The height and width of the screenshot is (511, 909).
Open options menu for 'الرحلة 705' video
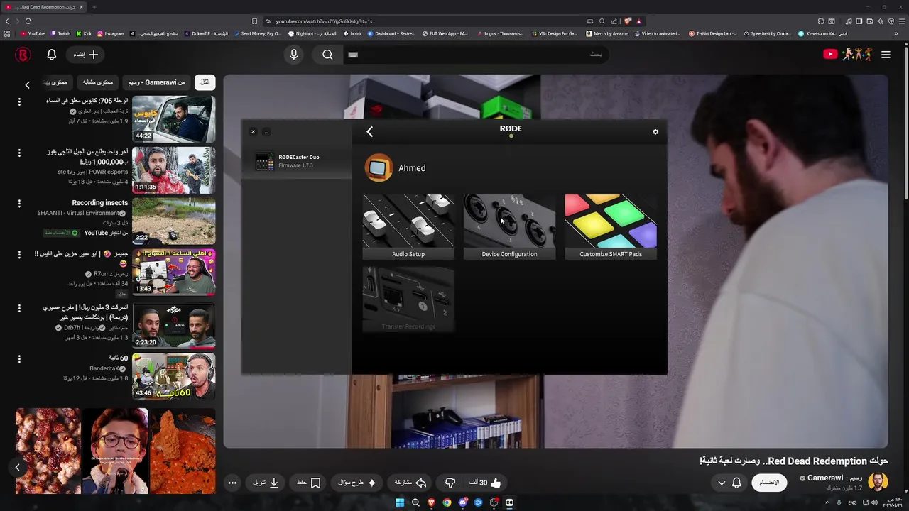tap(19, 102)
